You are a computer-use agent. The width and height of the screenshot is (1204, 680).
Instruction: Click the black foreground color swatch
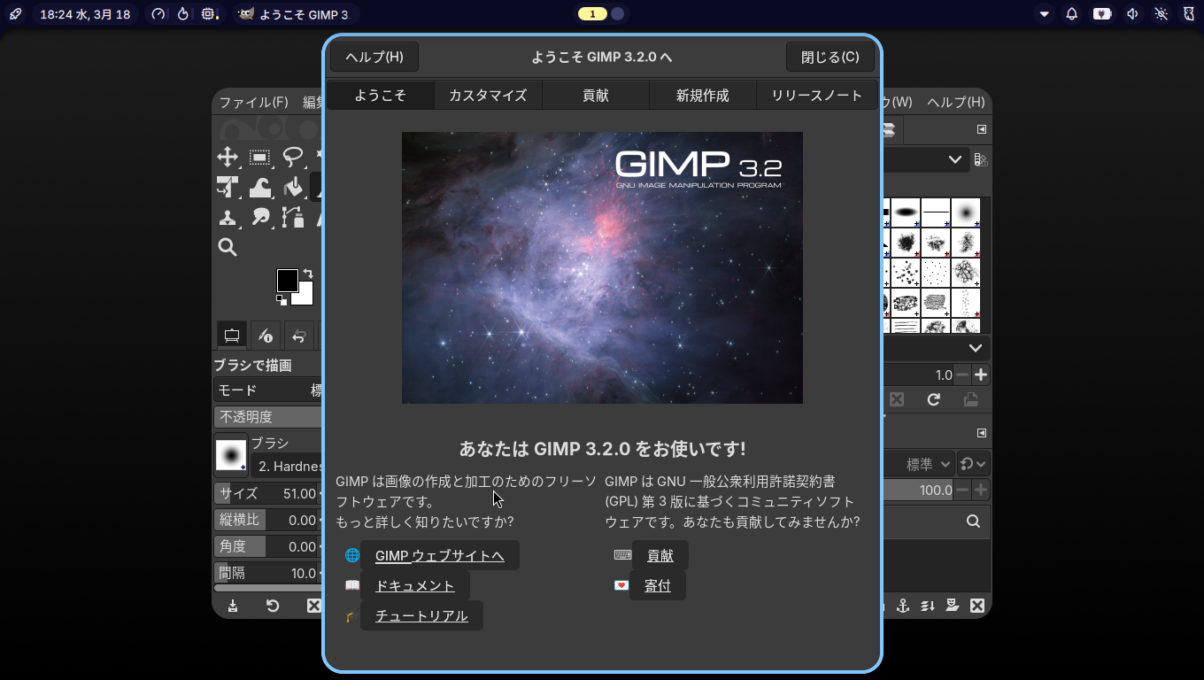287,280
